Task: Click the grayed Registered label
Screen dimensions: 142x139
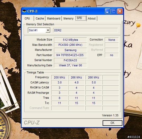Action: (96, 45)
